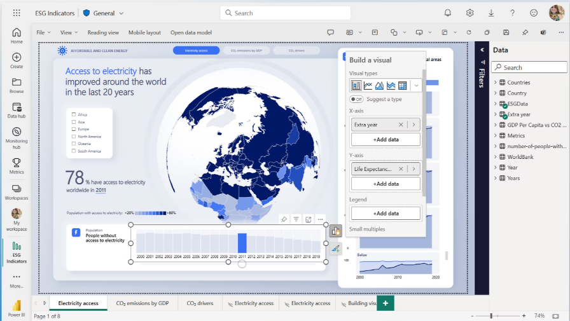Open Mobile layout

(144, 32)
